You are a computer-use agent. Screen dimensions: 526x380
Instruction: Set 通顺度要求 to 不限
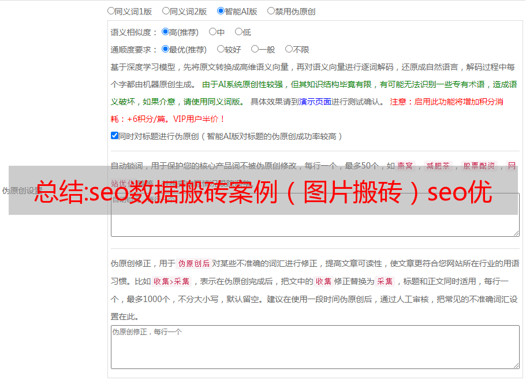click(x=289, y=49)
